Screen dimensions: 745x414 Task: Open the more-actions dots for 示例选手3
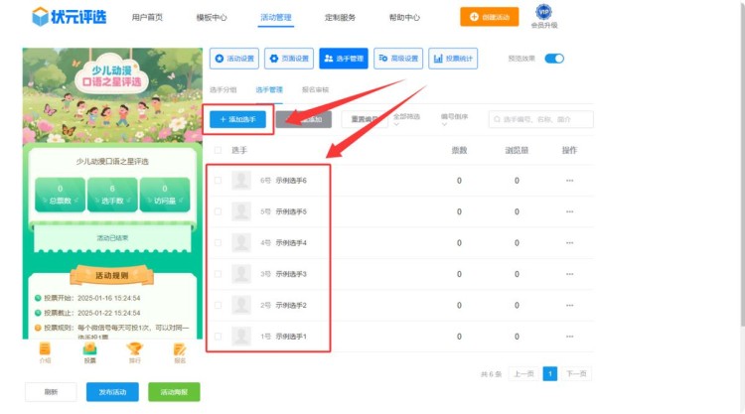[x=569, y=274]
